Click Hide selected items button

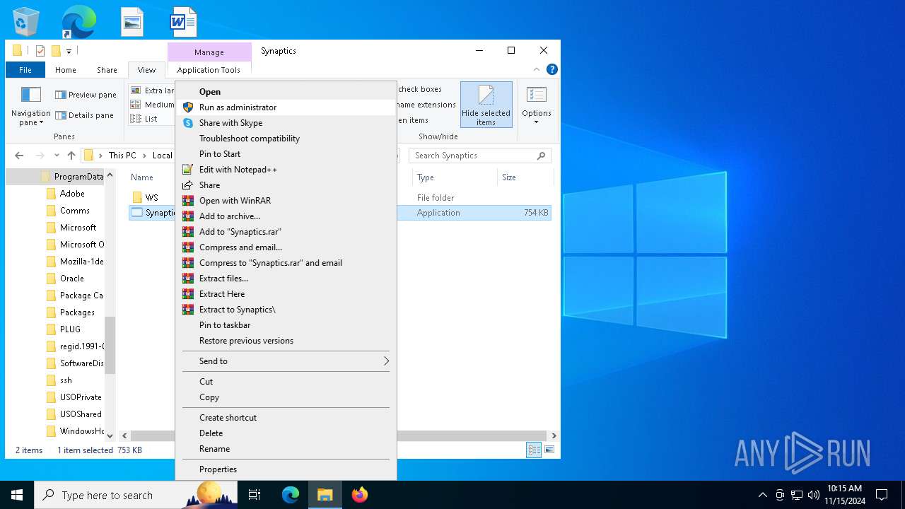(x=486, y=105)
